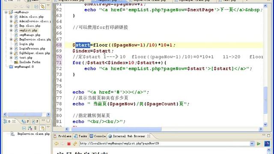Click the Include Paths library icon
The image size is (274, 154).
16,62
